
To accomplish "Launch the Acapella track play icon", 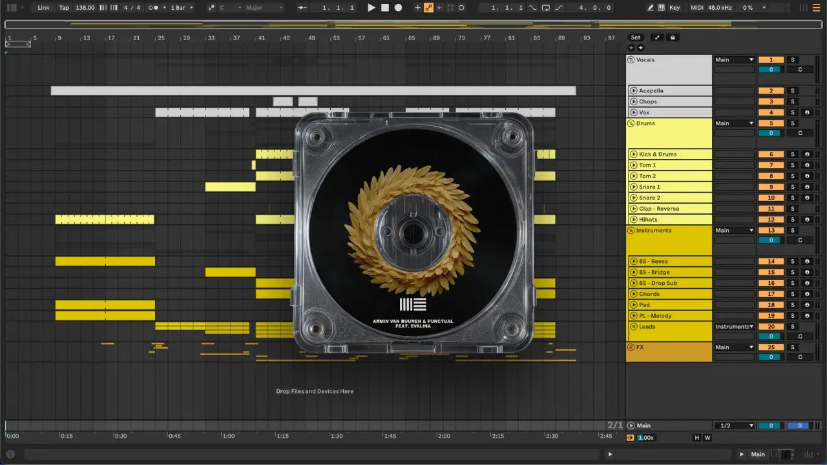I will [634, 91].
